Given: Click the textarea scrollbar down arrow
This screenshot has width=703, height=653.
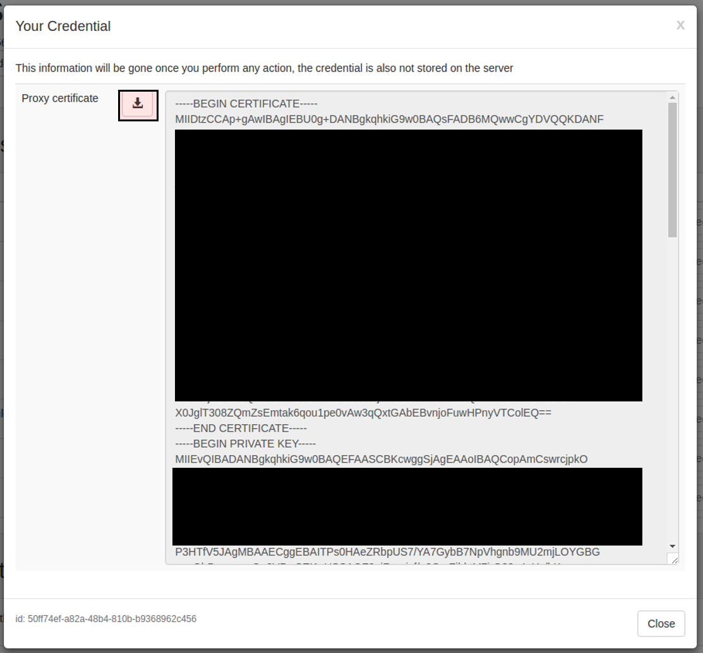Looking at the screenshot, I should [x=672, y=546].
